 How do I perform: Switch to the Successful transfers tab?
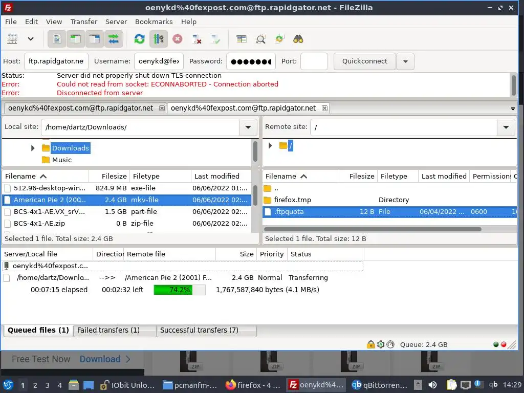coord(206,330)
